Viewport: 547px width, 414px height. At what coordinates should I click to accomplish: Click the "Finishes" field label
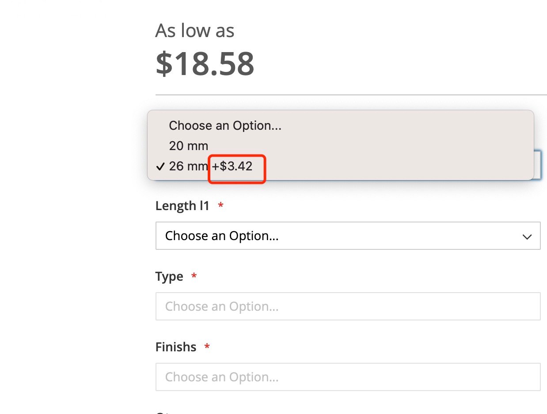[176, 347]
